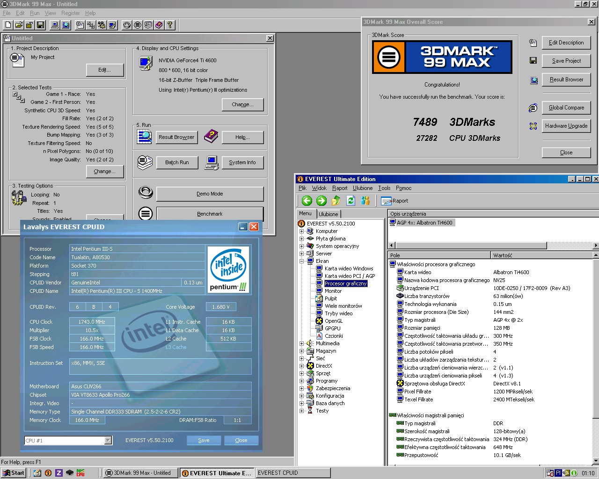The width and height of the screenshot is (599, 479).
Task: Expand the Magazyn tree node
Action: pyautogui.click(x=302, y=351)
